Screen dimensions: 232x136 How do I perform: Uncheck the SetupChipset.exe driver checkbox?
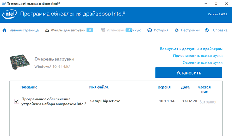click(x=16, y=101)
